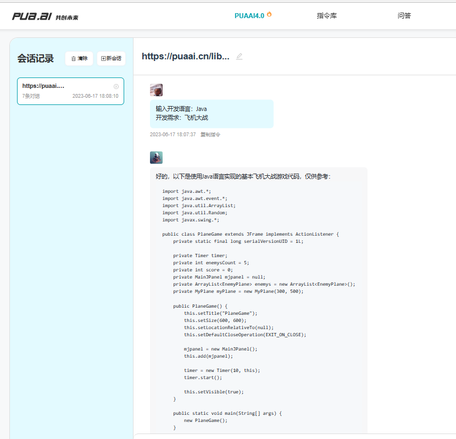Delete the saved conversation via its X icon
This screenshot has width=456, height=439.
pos(116,86)
